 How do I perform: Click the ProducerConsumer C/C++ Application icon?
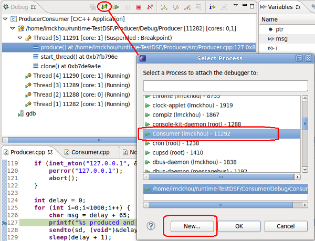point(14,19)
